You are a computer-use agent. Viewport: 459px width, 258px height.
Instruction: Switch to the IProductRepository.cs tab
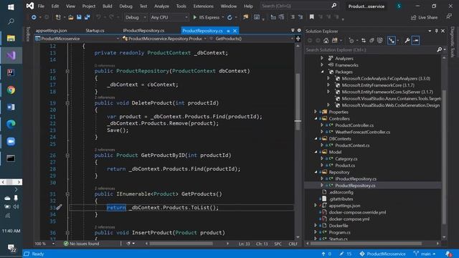(143, 30)
